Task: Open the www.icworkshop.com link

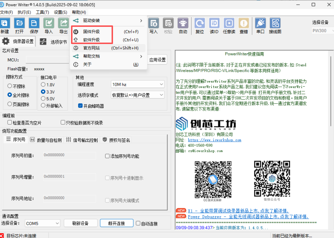Action: click(215, 140)
